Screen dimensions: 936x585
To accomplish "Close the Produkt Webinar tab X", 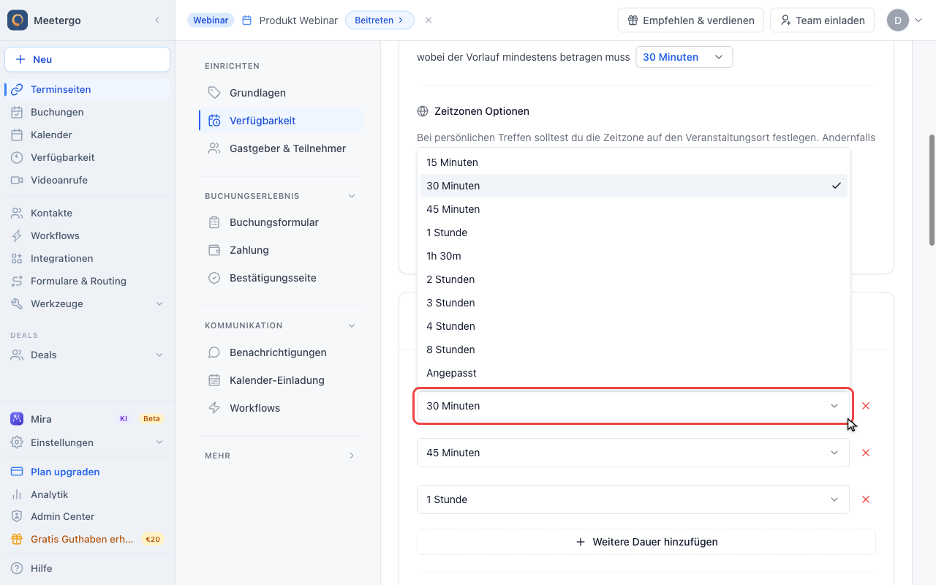I will coord(429,20).
